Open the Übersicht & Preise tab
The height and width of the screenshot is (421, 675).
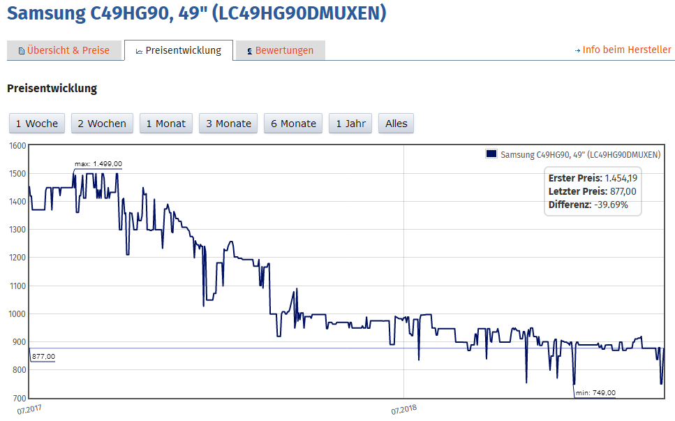coord(64,50)
